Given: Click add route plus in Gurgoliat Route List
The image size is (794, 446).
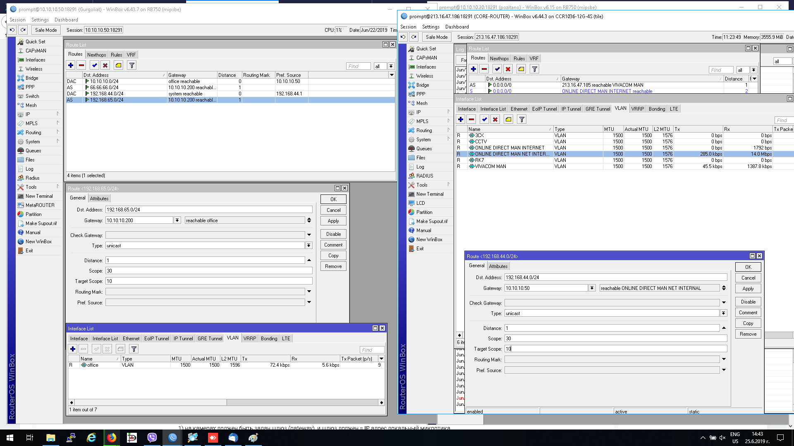Looking at the screenshot, I should tap(71, 65).
